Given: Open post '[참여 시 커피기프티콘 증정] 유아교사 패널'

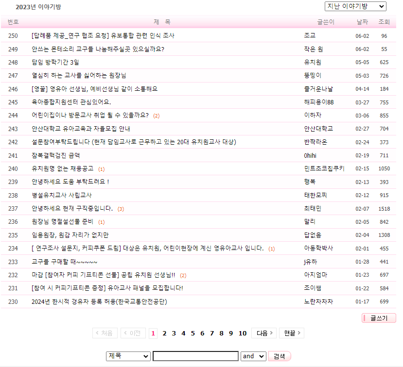Looking at the screenshot, I should click(107, 288).
